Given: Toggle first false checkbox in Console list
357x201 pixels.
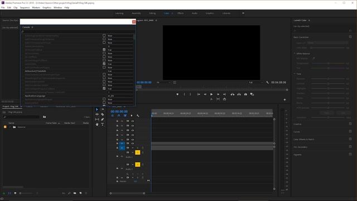Looking at the screenshot, I should pyautogui.click(x=104, y=36).
